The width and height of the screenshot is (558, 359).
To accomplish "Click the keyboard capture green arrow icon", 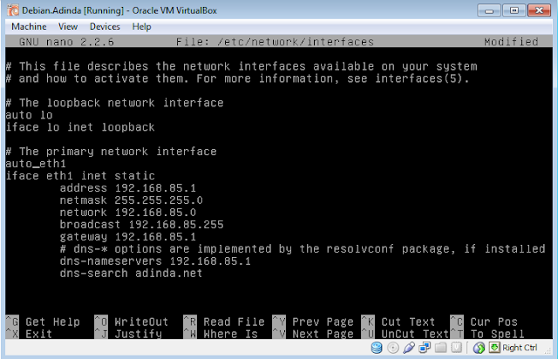I will [494, 348].
